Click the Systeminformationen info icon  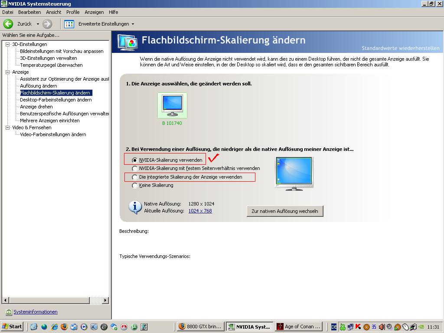click(9, 312)
